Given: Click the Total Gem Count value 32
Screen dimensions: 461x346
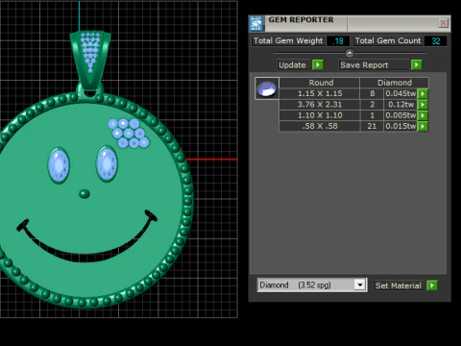Looking at the screenshot, I should pos(436,41).
